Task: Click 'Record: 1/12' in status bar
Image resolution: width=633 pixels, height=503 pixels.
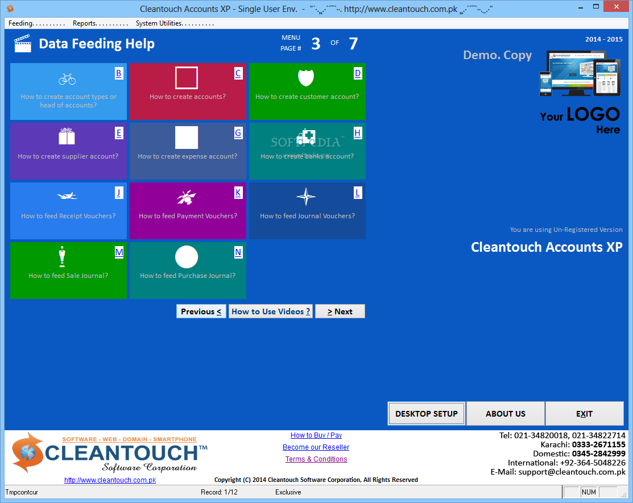Action: (x=219, y=492)
